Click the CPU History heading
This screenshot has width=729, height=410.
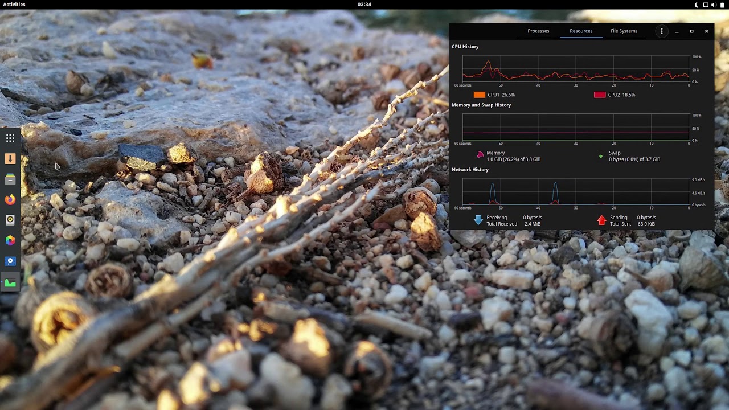click(465, 47)
